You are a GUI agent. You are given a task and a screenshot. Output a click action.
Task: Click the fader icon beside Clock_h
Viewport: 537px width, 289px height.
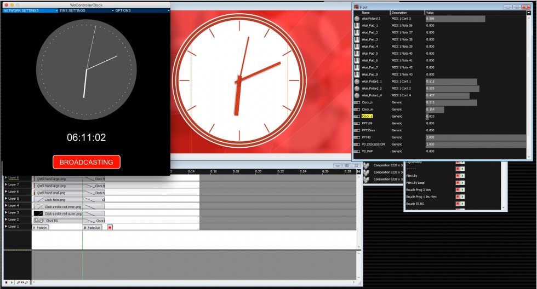tap(357, 102)
